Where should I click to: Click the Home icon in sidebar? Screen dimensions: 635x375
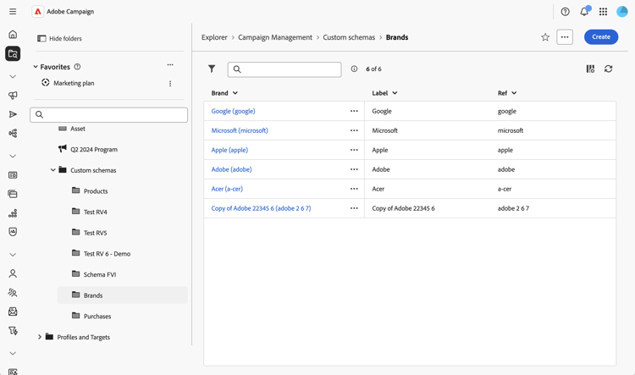point(13,35)
